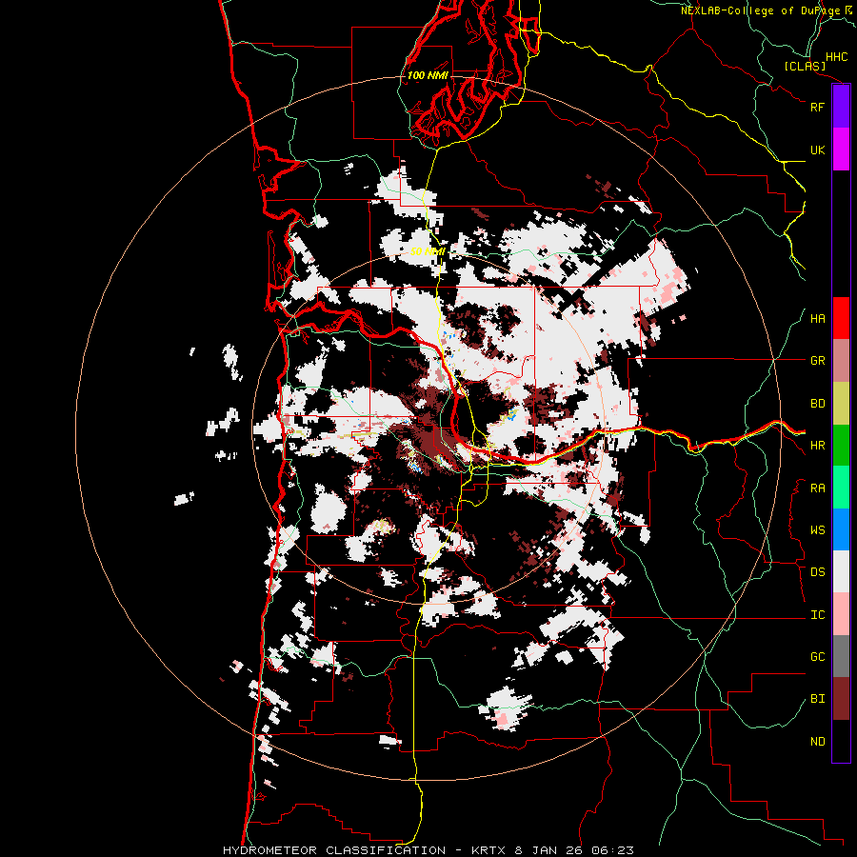The height and width of the screenshot is (857, 857).
Task: Click the KRTX radar site identifier
Action: 488,850
